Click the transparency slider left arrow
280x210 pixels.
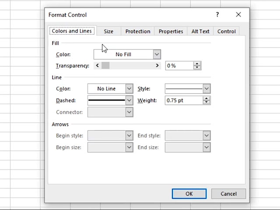pyautogui.click(x=97, y=66)
